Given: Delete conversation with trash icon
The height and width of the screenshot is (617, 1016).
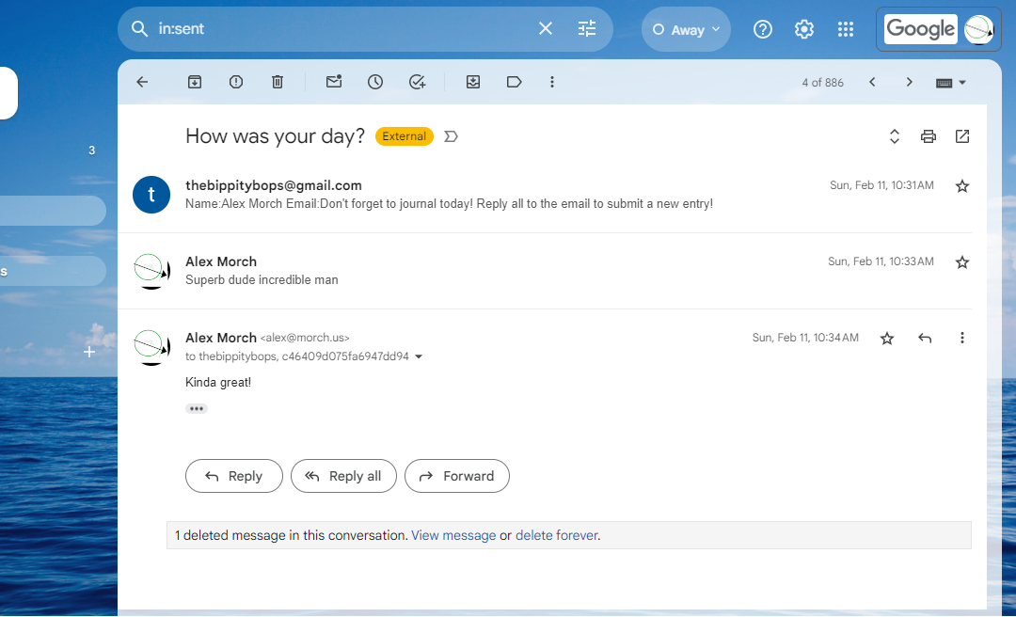Looking at the screenshot, I should (278, 82).
